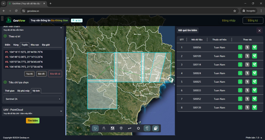Collapse the Ảnh viễn thám section
The height and width of the screenshot is (140, 265).
tap(61, 27)
